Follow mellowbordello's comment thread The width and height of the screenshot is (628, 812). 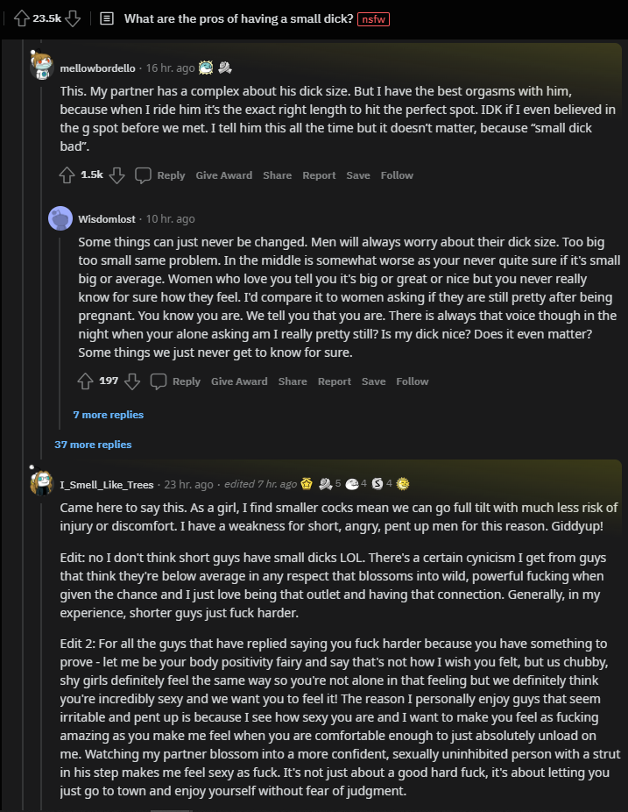(396, 175)
